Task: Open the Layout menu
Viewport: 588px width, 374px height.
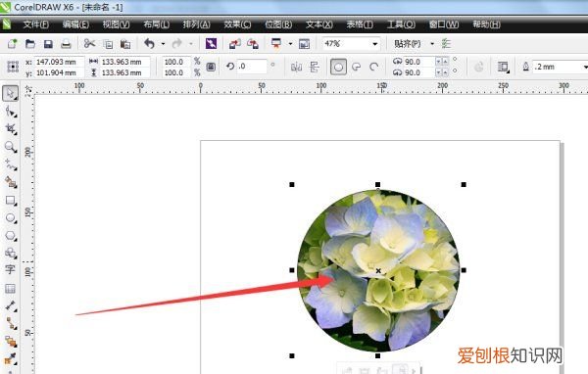Action: (x=157, y=24)
